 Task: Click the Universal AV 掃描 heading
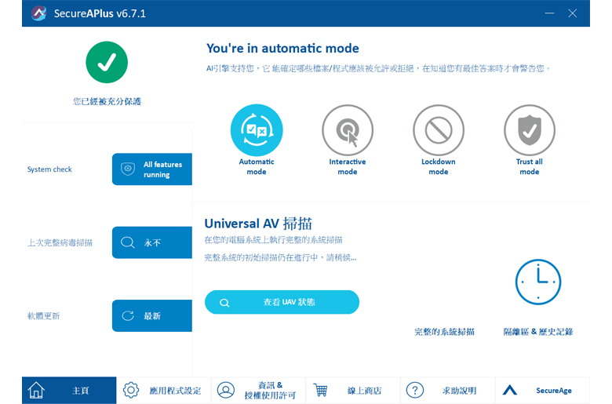click(x=258, y=224)
